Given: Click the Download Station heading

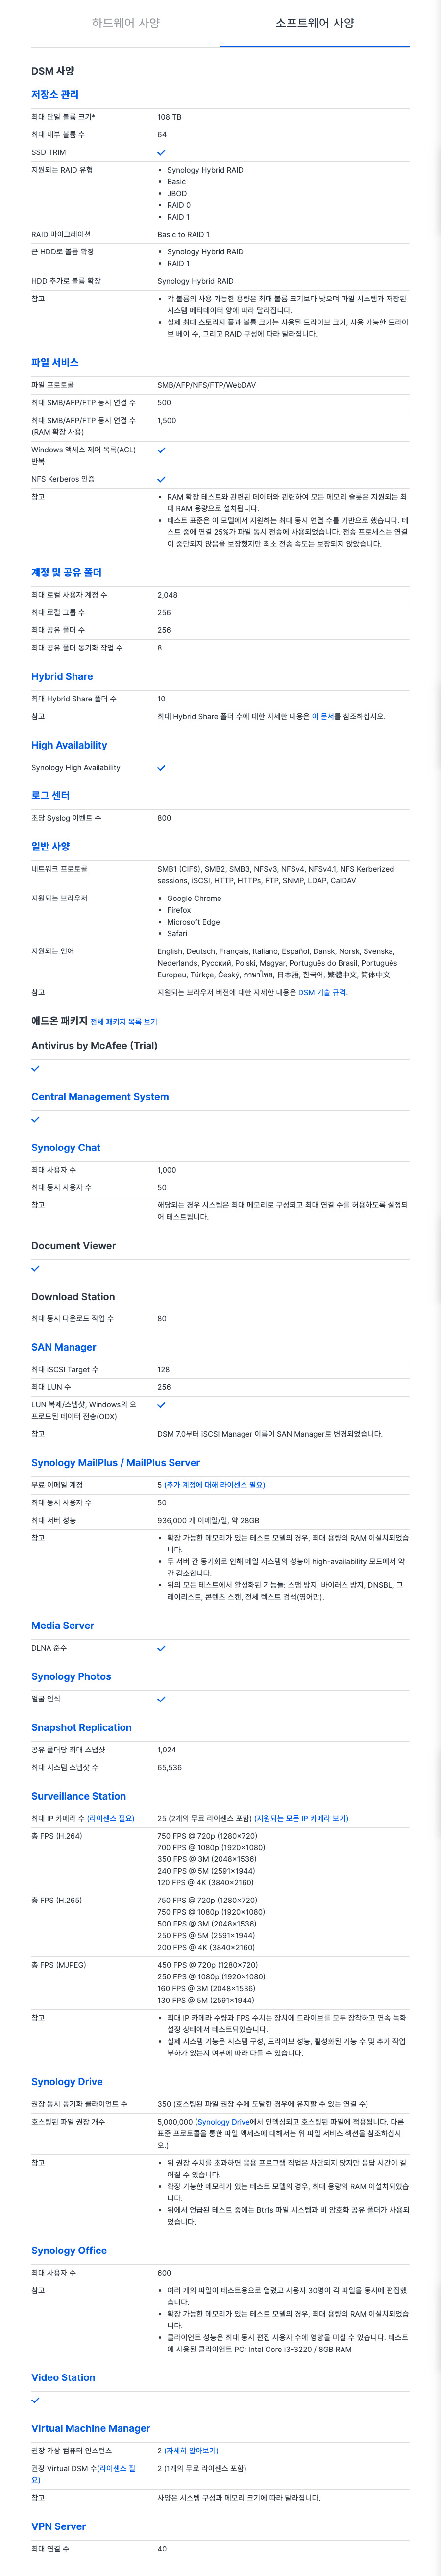Looking at the screenshot, I should coord(73,1297).
